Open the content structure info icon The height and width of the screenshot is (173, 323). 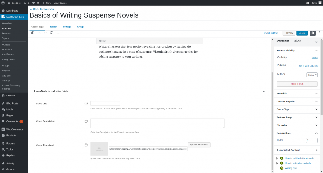click(52, 33)
